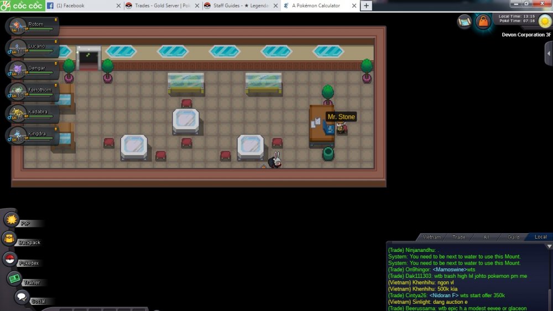
Task: Click the orange shopping bag icon
Action: click(483, 22)
